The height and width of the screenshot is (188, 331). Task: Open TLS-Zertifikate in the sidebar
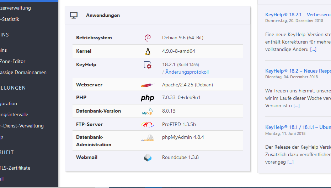[15, 168]
